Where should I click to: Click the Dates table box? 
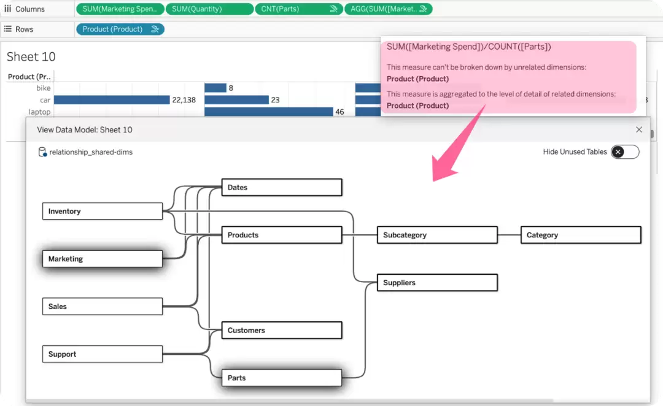coord(282,187)
